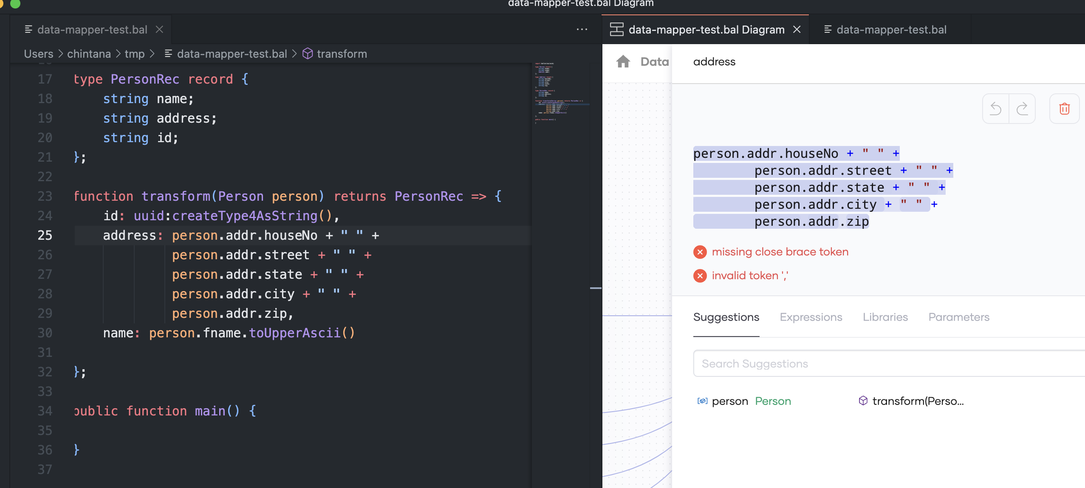The width and height of the screenshot is (1085, 488).
Task: Open the editor More Actions ellipsis icon
Action: (x=582, y=29)
